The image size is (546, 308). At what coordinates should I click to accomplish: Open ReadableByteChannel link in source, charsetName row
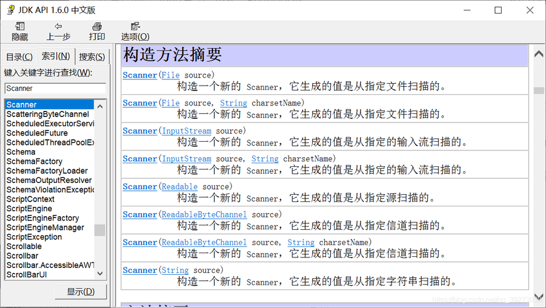tap(204, 243)
